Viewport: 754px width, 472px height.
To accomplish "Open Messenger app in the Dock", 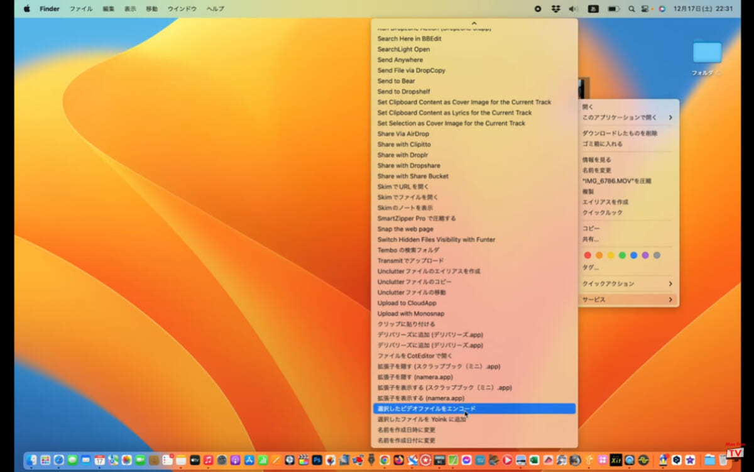I will [467, 460].
